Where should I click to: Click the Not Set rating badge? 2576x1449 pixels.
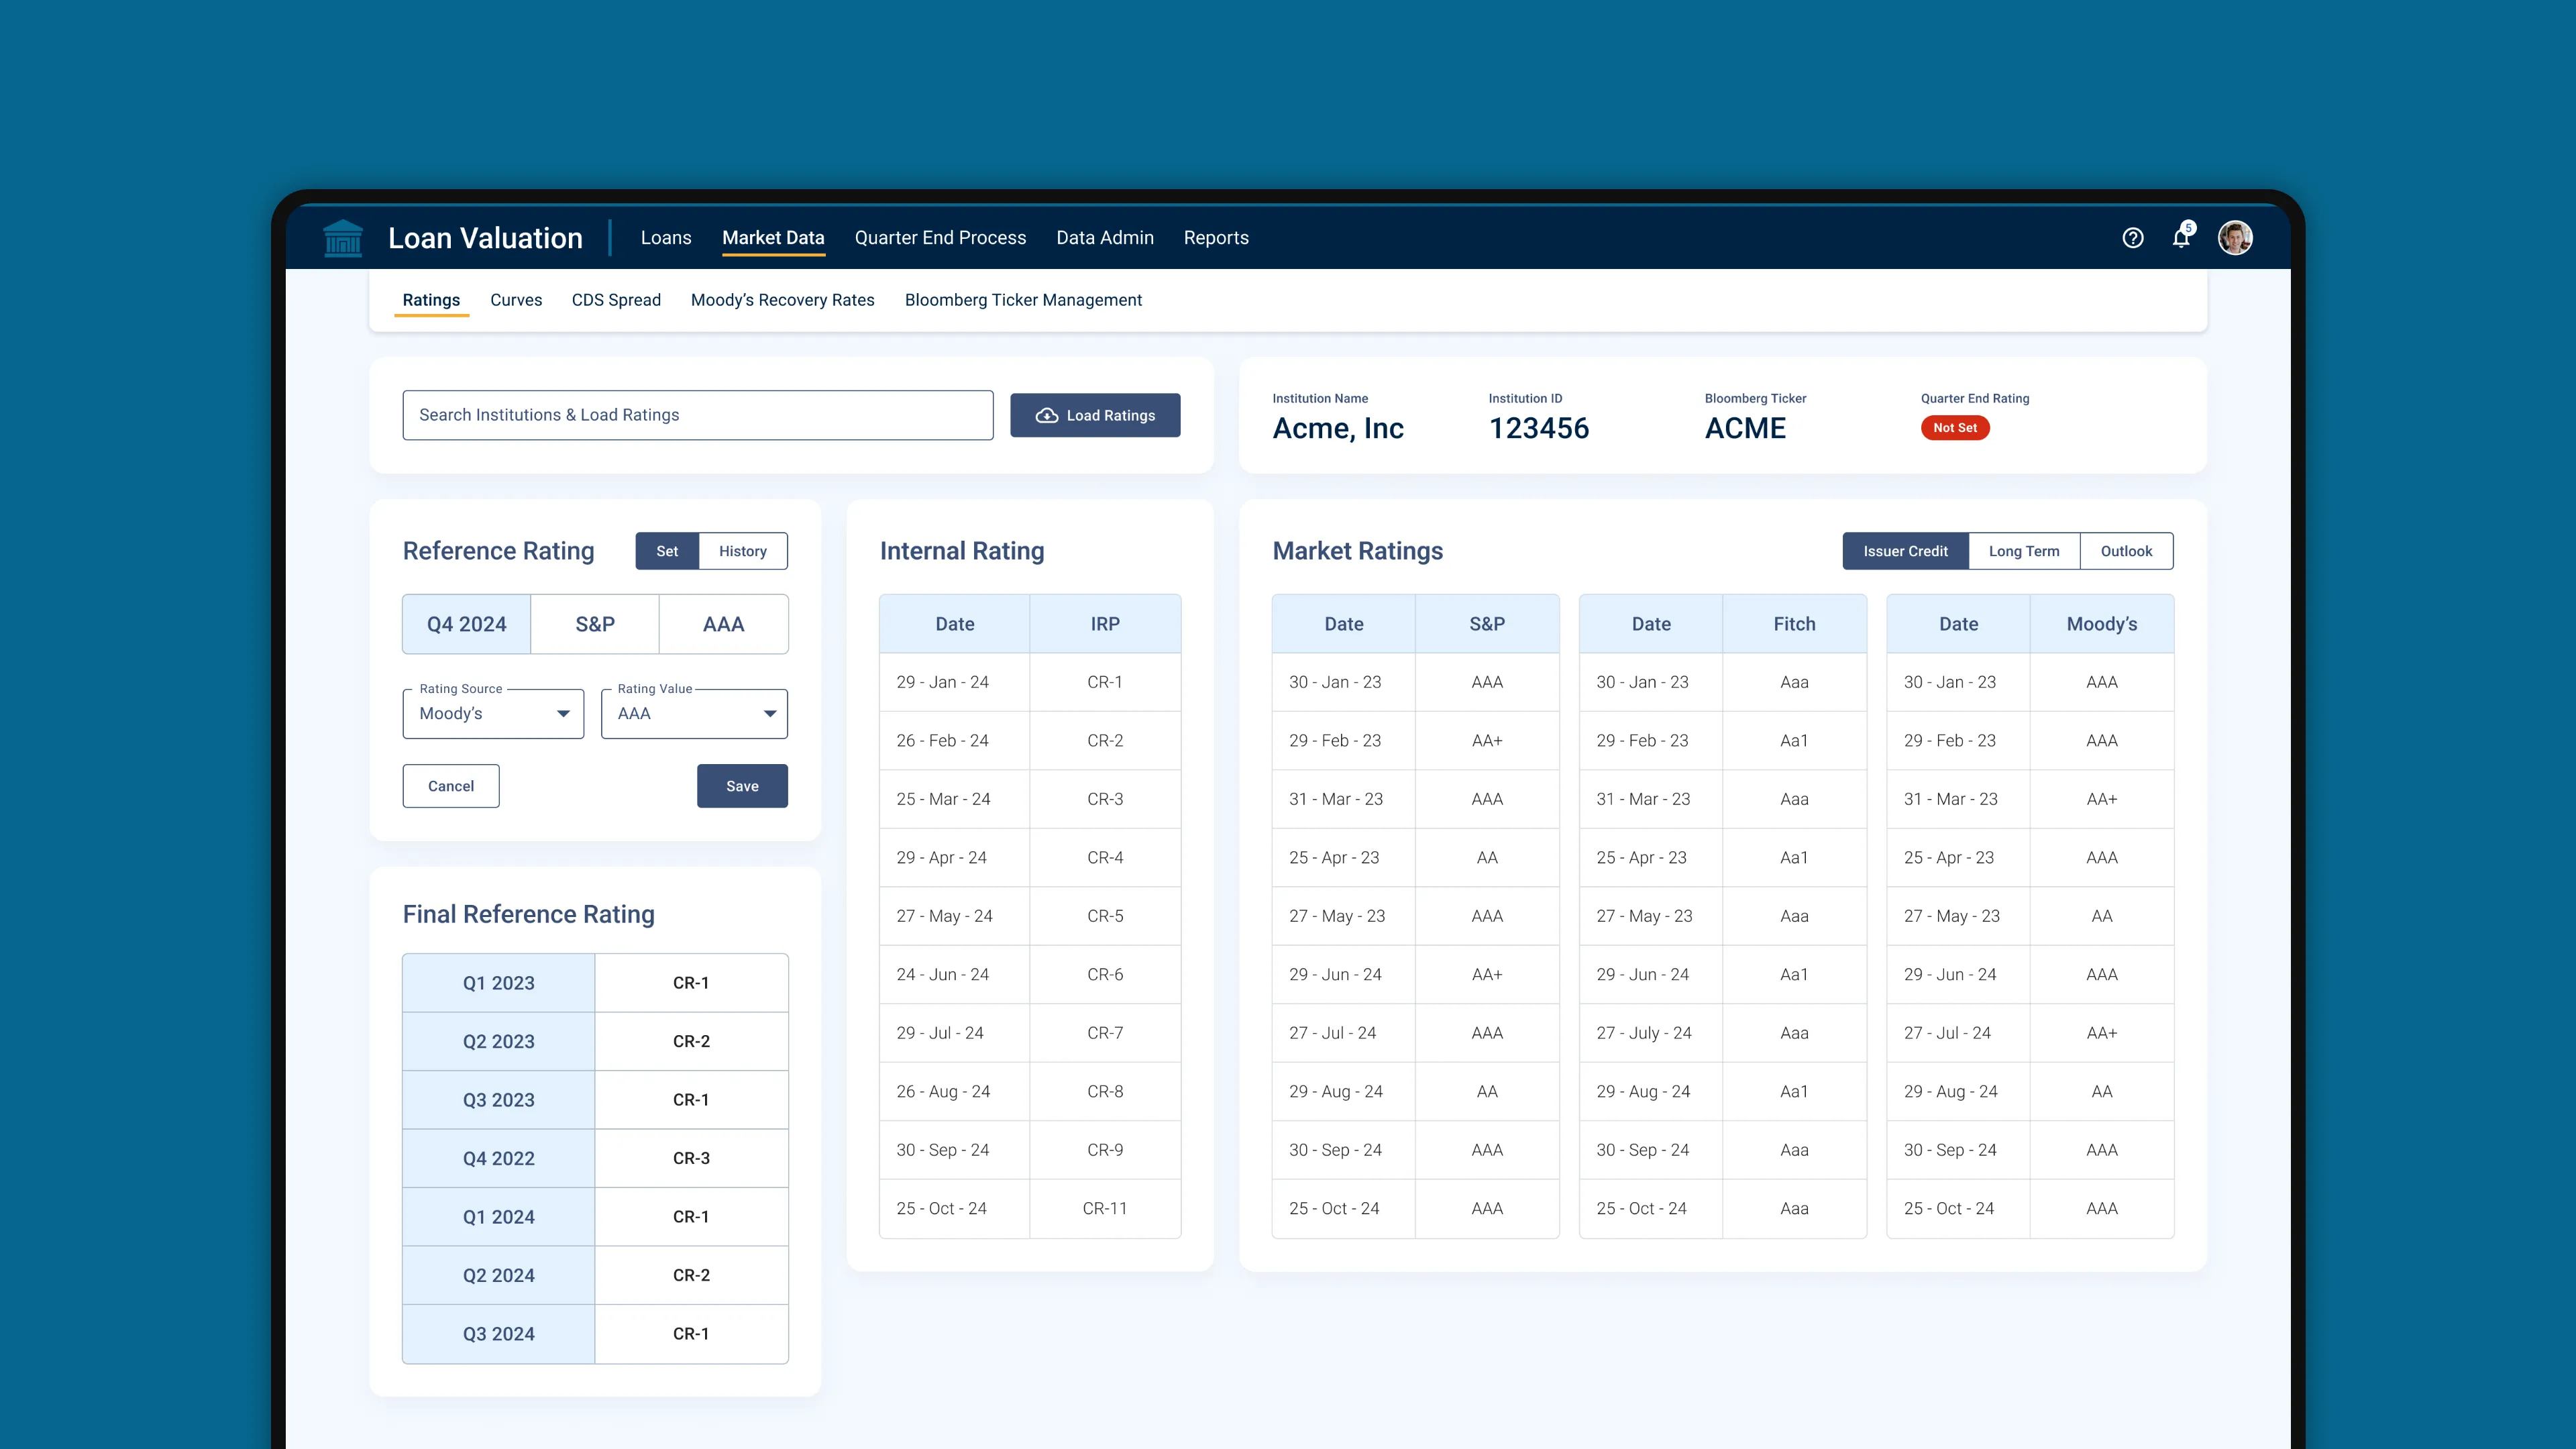coord(1954,428)
